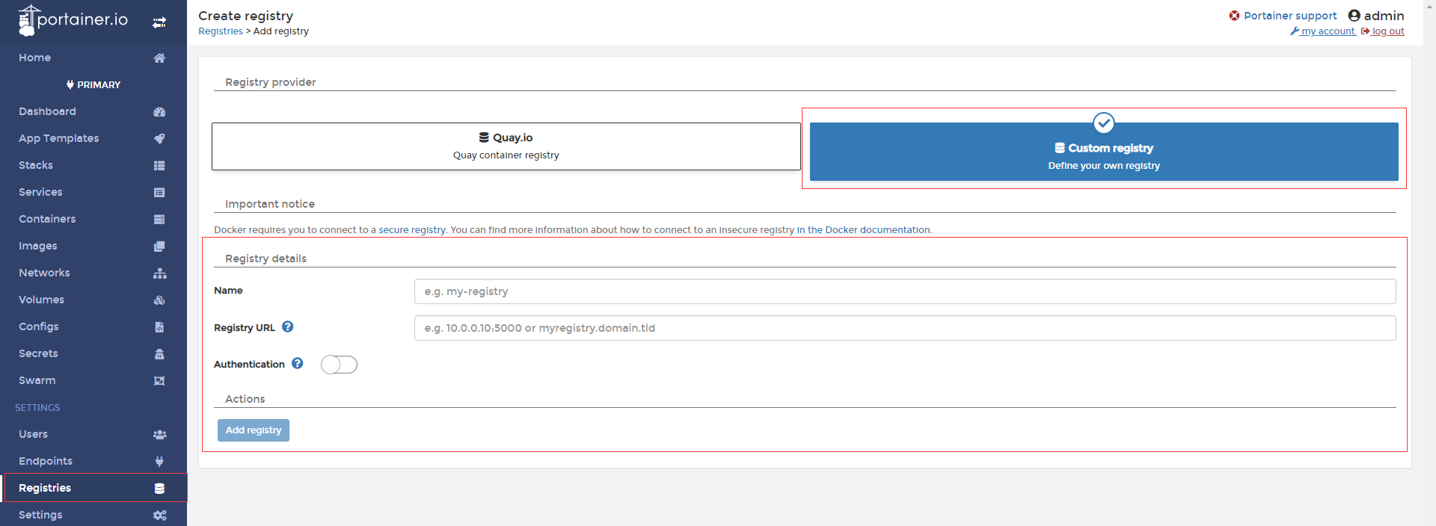Open Configs menu item
1436x526 pixels.
coord(93,327)
